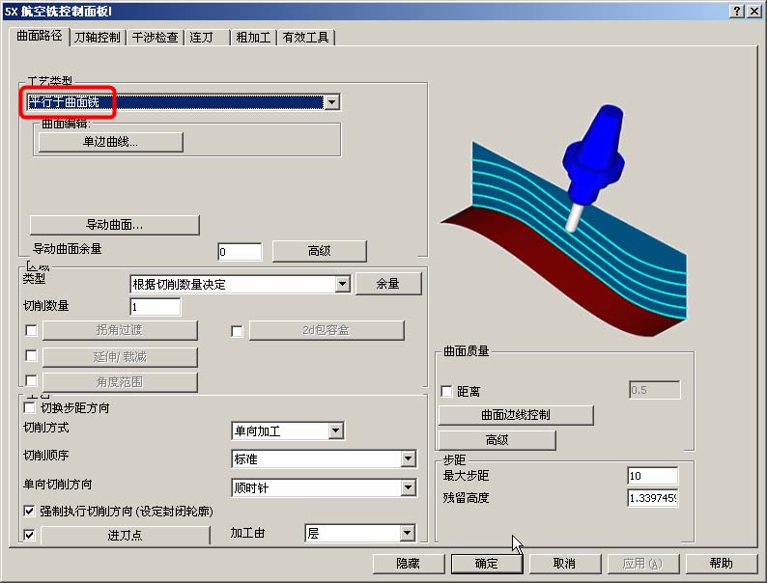The image size is (767, 583).
Task: Open the 单向切削方向 dropdown showing 顺时针
Action: click(408, 488)
